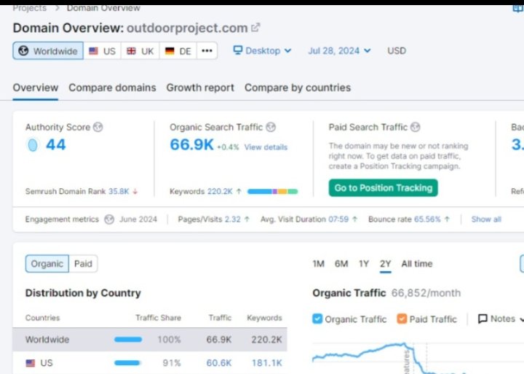Select Worldwide database button
The height and width of the screenshot is (374, 524).
pos(48,51)
